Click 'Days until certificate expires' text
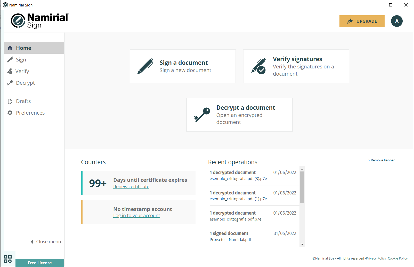This screenshot has height=267, width=414. point(150,180)
